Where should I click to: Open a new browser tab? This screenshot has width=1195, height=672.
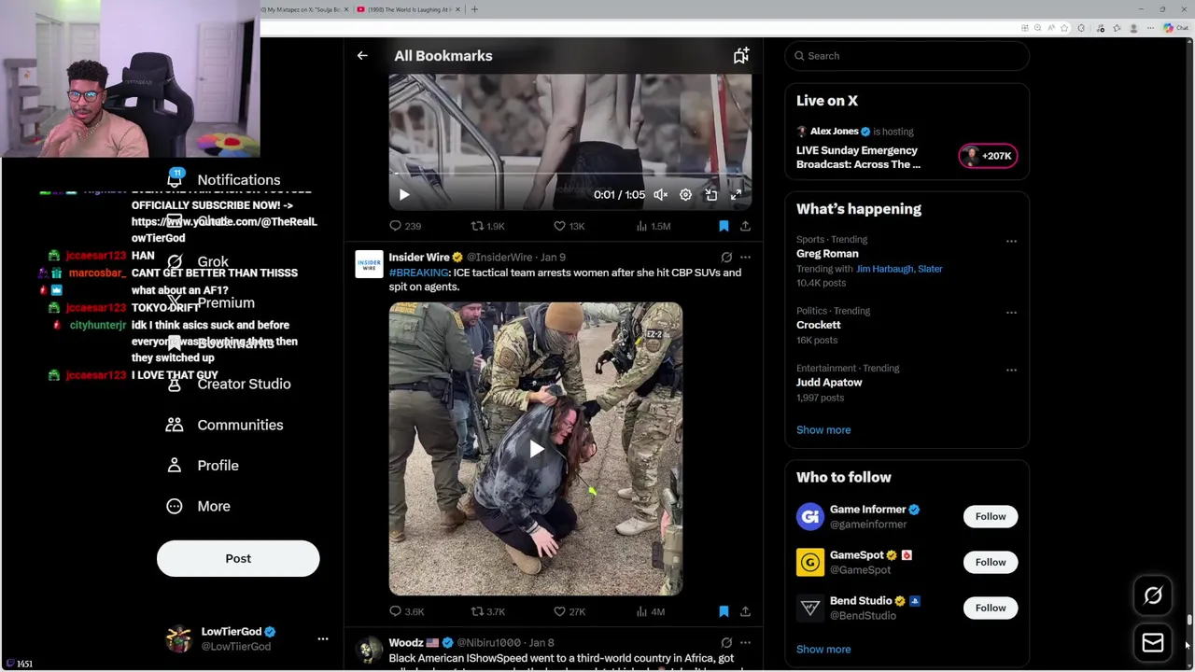point(474,9)
